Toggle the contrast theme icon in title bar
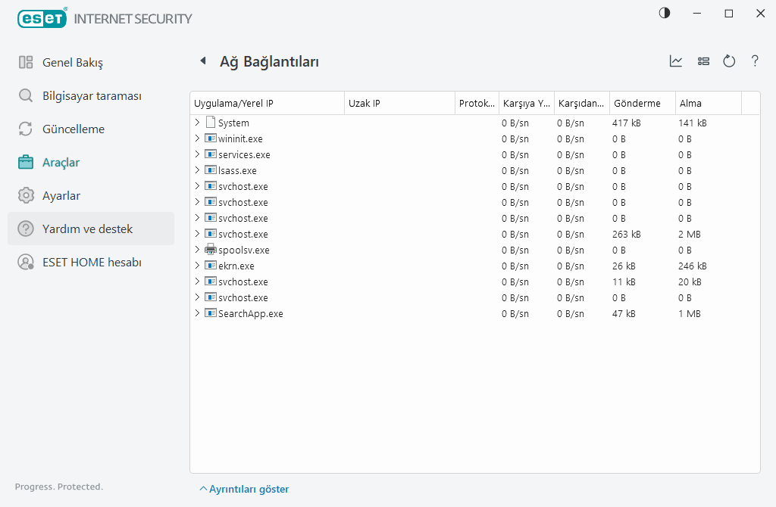This screenshot has height=507, width=776. pyautogui.click(x=665, y=14)
